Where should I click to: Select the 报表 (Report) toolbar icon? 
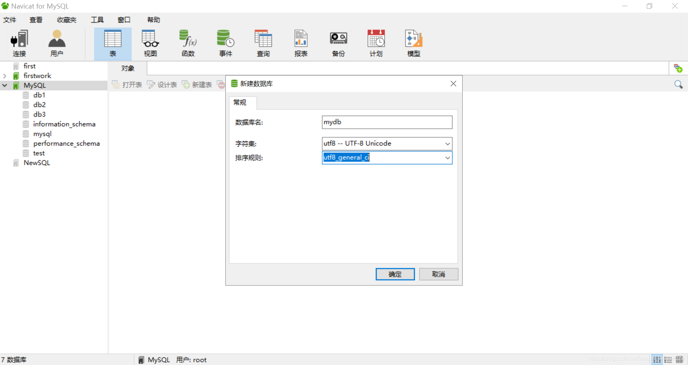301,43
